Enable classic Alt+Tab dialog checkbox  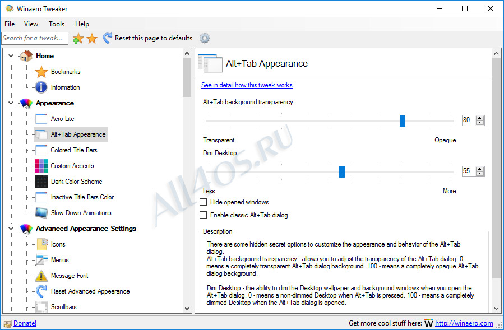pos(203,215)
